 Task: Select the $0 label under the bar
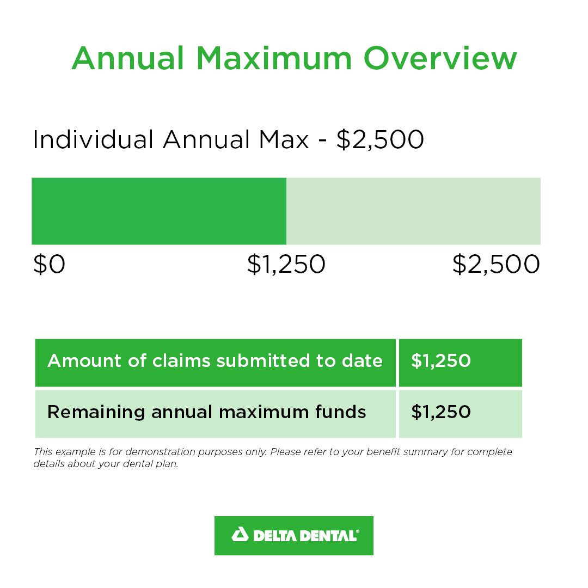pos(49,265)
